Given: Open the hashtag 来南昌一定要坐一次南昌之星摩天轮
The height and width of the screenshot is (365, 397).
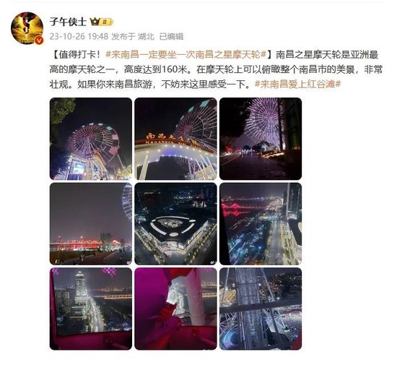Looking at the screenshot, I should (x=186, y=54).
